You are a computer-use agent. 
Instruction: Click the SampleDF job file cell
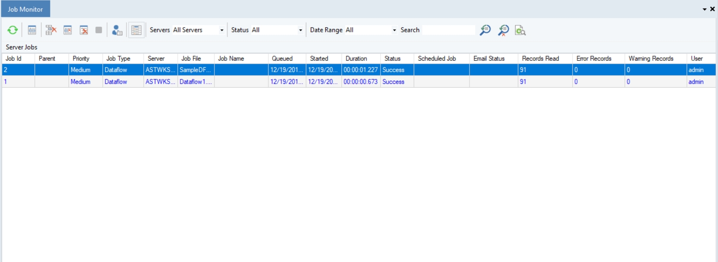(195, 70)
